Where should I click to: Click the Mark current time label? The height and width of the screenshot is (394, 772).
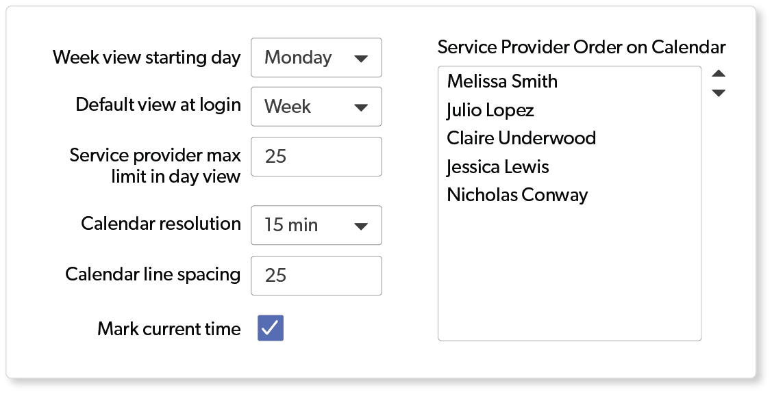tap(169, 329)
